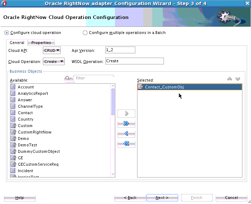
Task: Cancel the configuration wizard
Action: (x=231, y=198)
